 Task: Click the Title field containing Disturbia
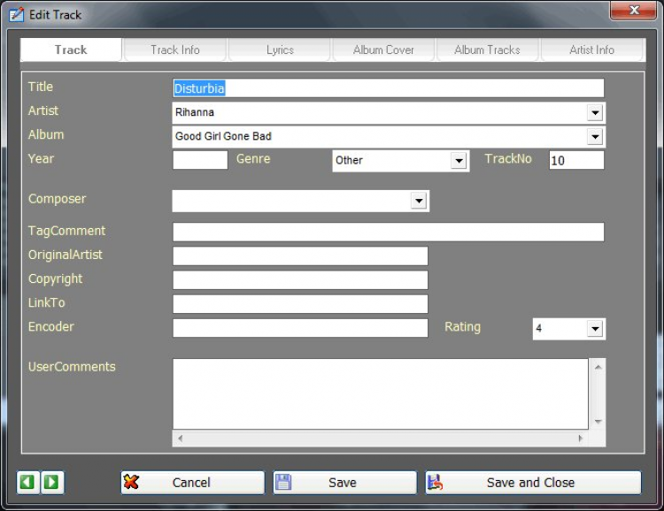pos(389,88)
